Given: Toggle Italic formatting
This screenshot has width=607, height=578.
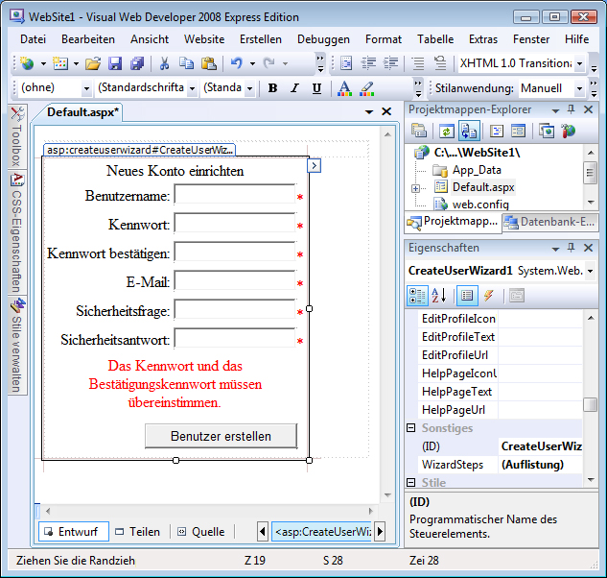Looking at the screenshot, I should (295, 88).
